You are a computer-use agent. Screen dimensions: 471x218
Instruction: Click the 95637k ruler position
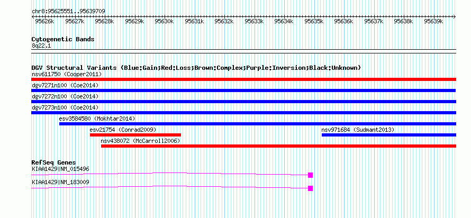pyautogui.click(x=374, y=21)
